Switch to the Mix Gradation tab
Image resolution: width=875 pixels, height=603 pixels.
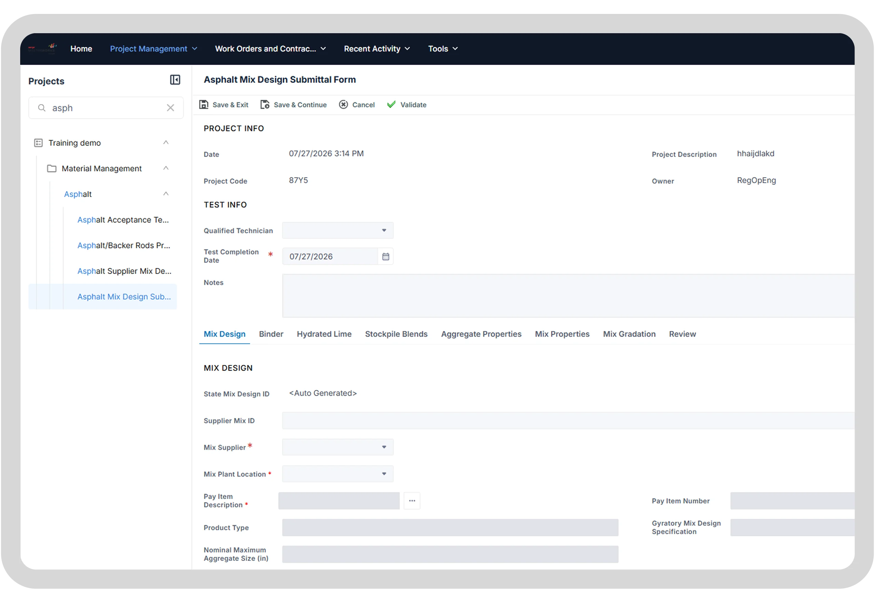pos(629,335)
